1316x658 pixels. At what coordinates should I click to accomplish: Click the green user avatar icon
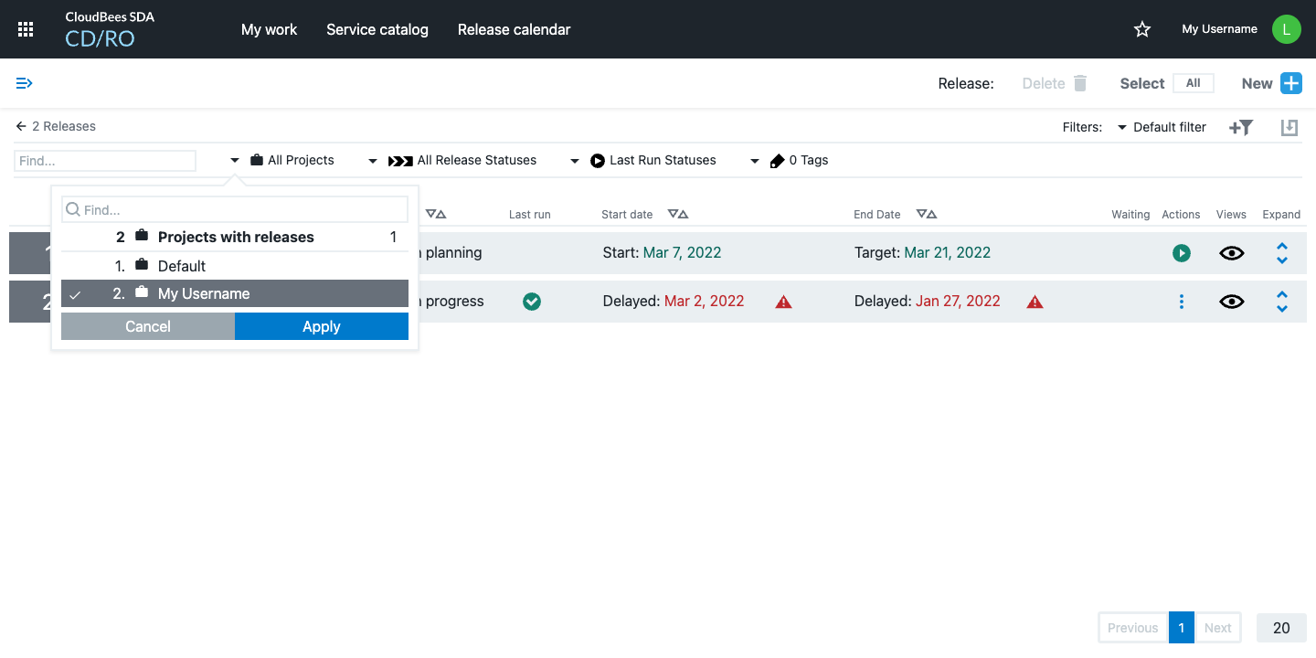click(1286, 29)
